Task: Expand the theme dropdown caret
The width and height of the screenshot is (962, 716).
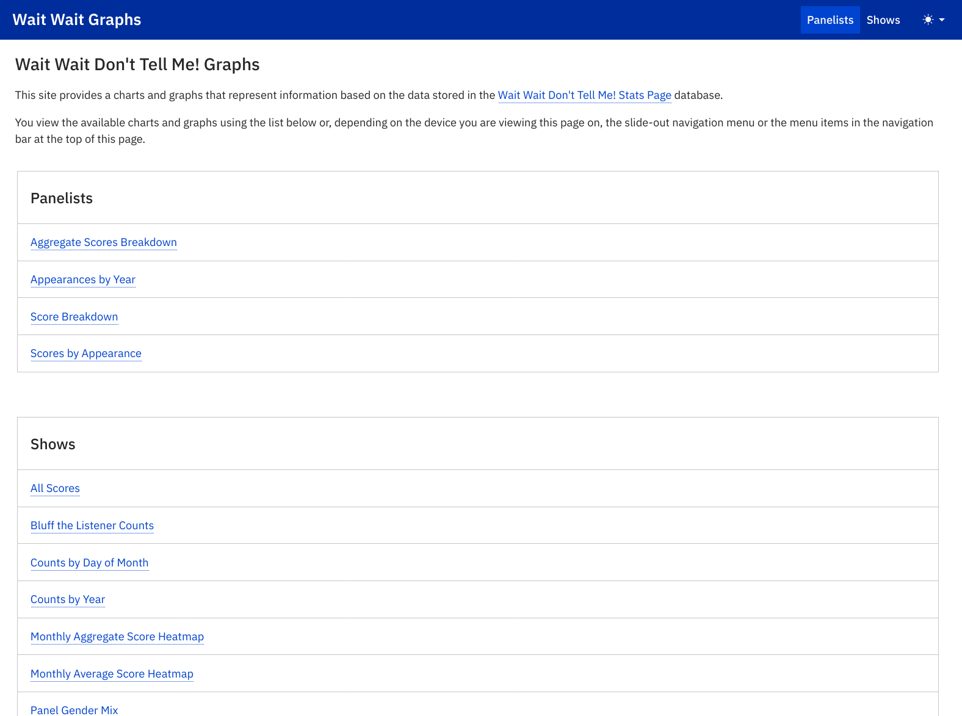Action: click(x=942, y=20)
